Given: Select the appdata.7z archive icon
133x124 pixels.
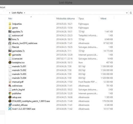Looking at the screenshot, I should point(10,32).
